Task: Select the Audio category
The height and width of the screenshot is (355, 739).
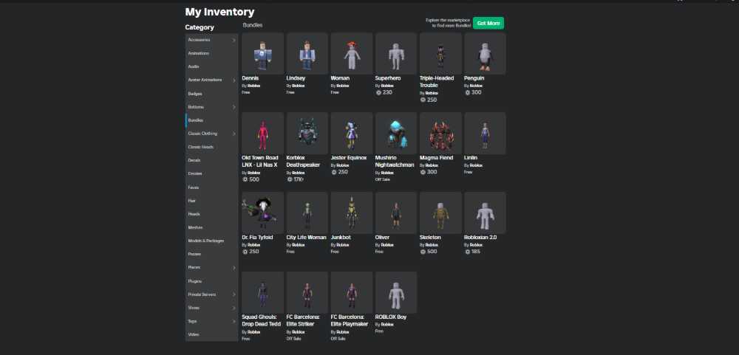Action: click(211, 66)
